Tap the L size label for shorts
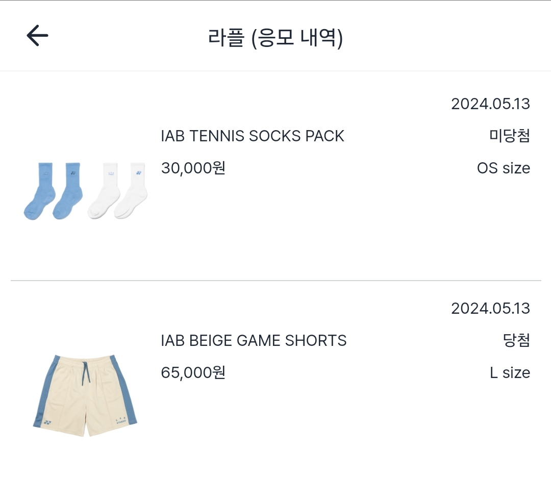551x477 pixels. tap(510, 372)
